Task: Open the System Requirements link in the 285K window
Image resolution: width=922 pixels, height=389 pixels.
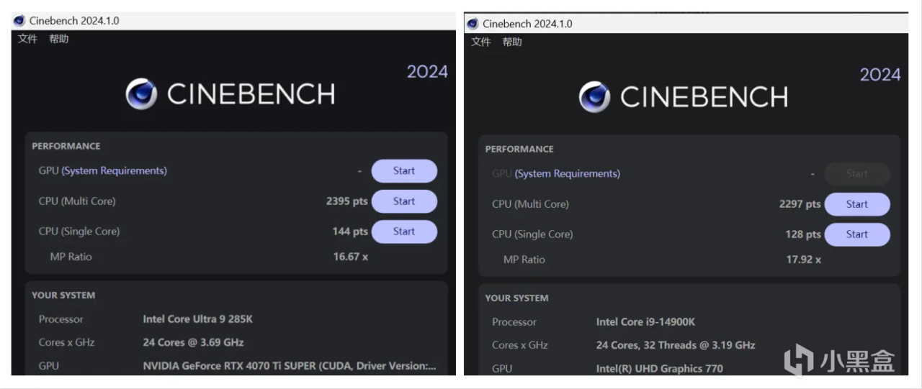Action: (114, 170)
